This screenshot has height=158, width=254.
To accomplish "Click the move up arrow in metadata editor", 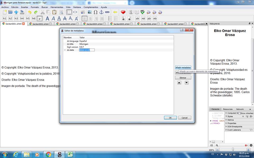I will [179, 83].
